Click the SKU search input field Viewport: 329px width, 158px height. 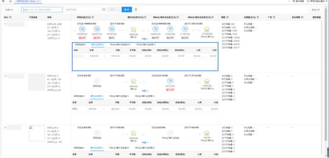42,10
